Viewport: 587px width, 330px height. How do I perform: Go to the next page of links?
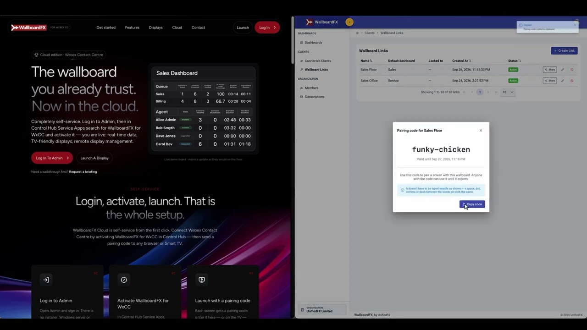point(488,92)
